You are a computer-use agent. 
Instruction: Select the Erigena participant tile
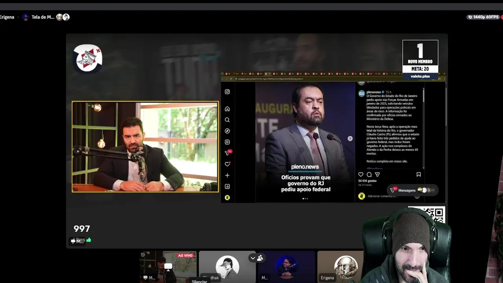[341, 266]
